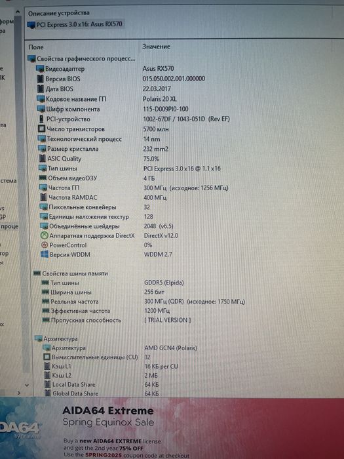This screenshot has height=459, width=344.
Task: Click the Вычислительные единицы (CU) icon
Action: tap(47, 357)
